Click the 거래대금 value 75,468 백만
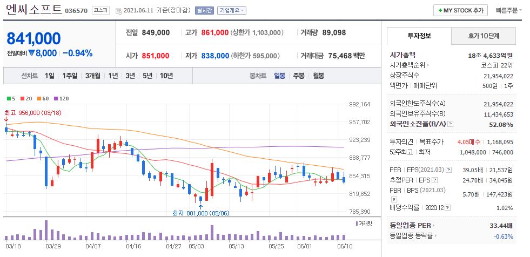This screenshot has width=530, height=257. click(x=346, y=56)
